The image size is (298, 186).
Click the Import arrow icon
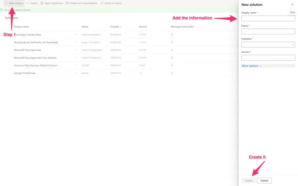(27, 3)
